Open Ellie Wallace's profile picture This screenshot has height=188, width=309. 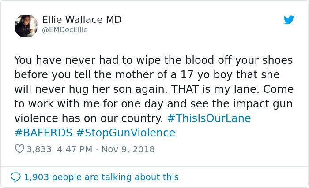[26, 26]
